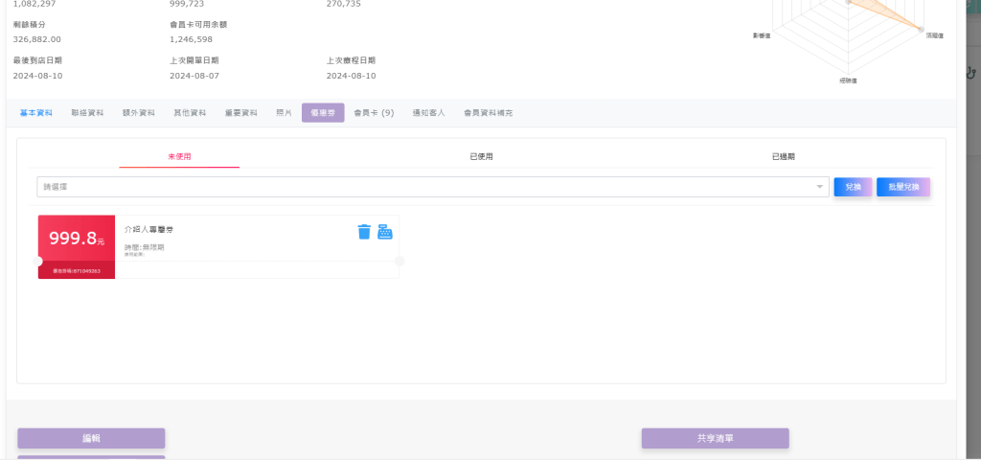Switch to the 未使用 coupon tab

(179, 156)
